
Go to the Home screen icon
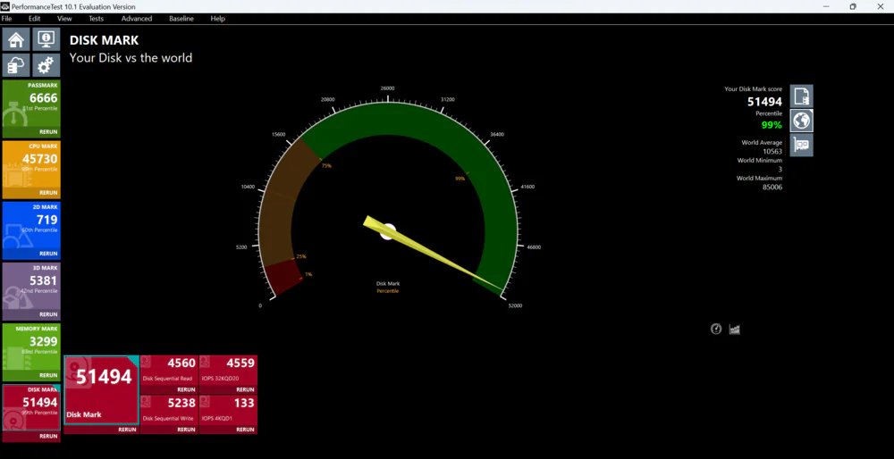coord(16,40)
